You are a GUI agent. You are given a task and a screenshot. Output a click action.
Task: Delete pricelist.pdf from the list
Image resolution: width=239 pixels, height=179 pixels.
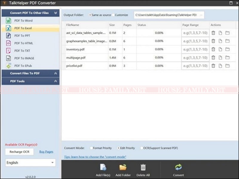(x=213, y=66)
